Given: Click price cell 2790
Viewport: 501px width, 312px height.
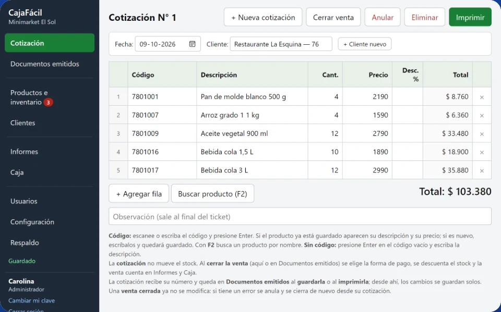Looking at the screenshot, I should pyautogui.click(x=367, y=133).
